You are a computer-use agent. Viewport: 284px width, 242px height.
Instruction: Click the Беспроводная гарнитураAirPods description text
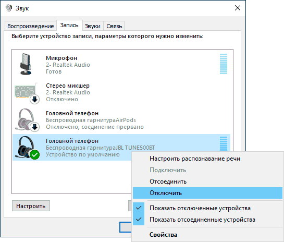tap(91, 120)
